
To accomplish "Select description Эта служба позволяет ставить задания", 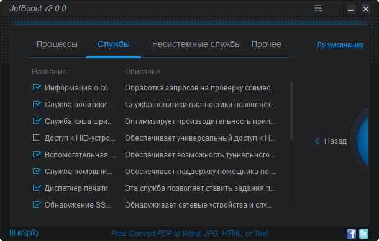I will coord(200,188).
